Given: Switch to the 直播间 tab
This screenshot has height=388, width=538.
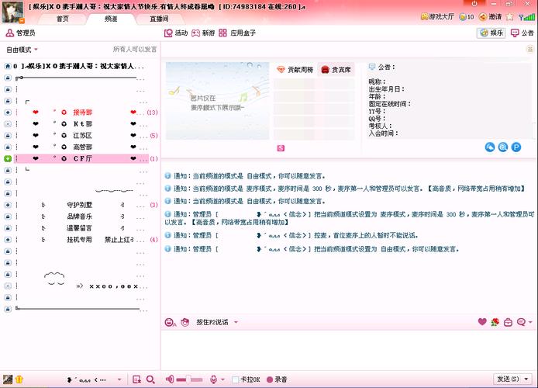Looking at the screenshot, I should [x=159, y=18].
